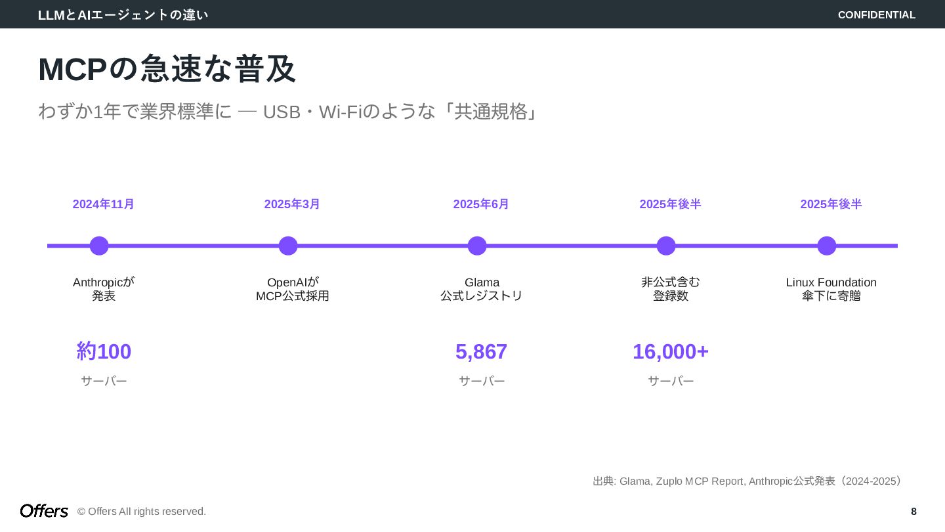Select the Linux Foundation 傘下に寄贈 caption
The image size is (945, 532).
click(x=831, y=289)
